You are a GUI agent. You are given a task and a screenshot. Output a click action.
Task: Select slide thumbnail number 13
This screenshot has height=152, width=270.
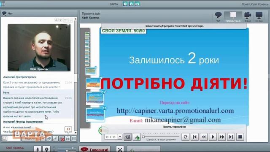pyautogui.click(x=95, y=115)
